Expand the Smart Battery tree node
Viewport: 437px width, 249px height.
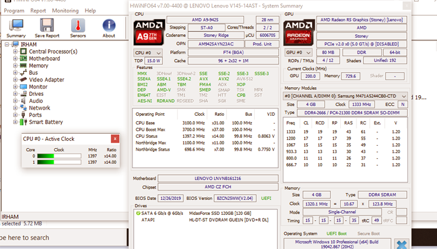[x=16, y=122]
